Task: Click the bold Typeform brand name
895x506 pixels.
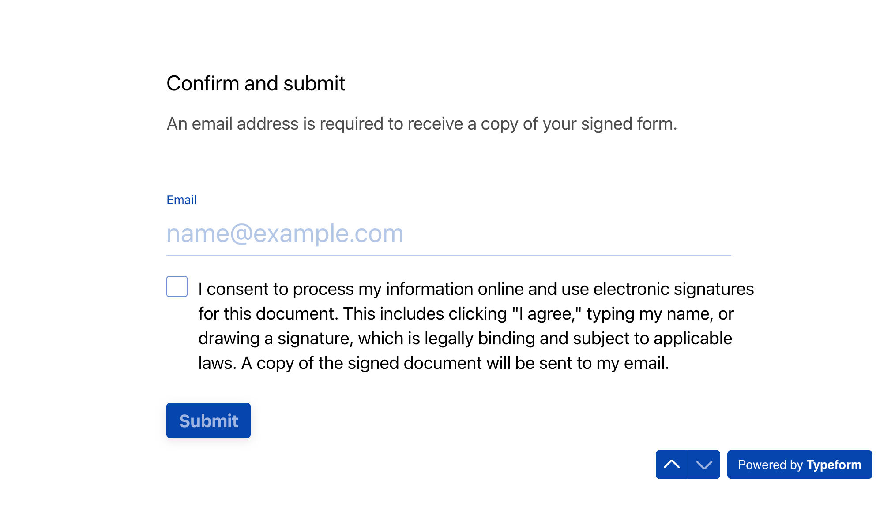Action: 834,465
